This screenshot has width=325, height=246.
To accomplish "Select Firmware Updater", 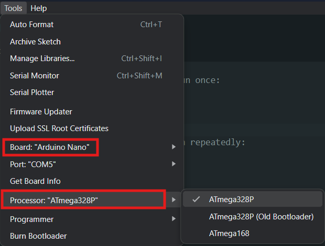I will coord(41,112).
